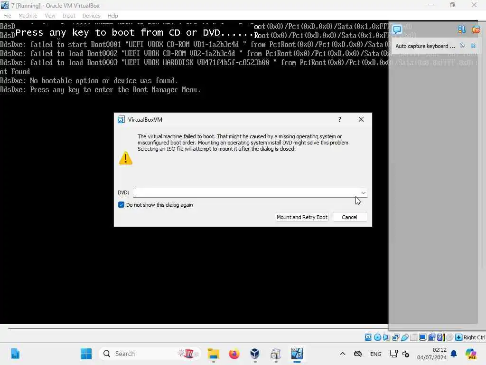486x365 pixels.
Task: Open the widgets icon at taskbar left
Action: 15,354
